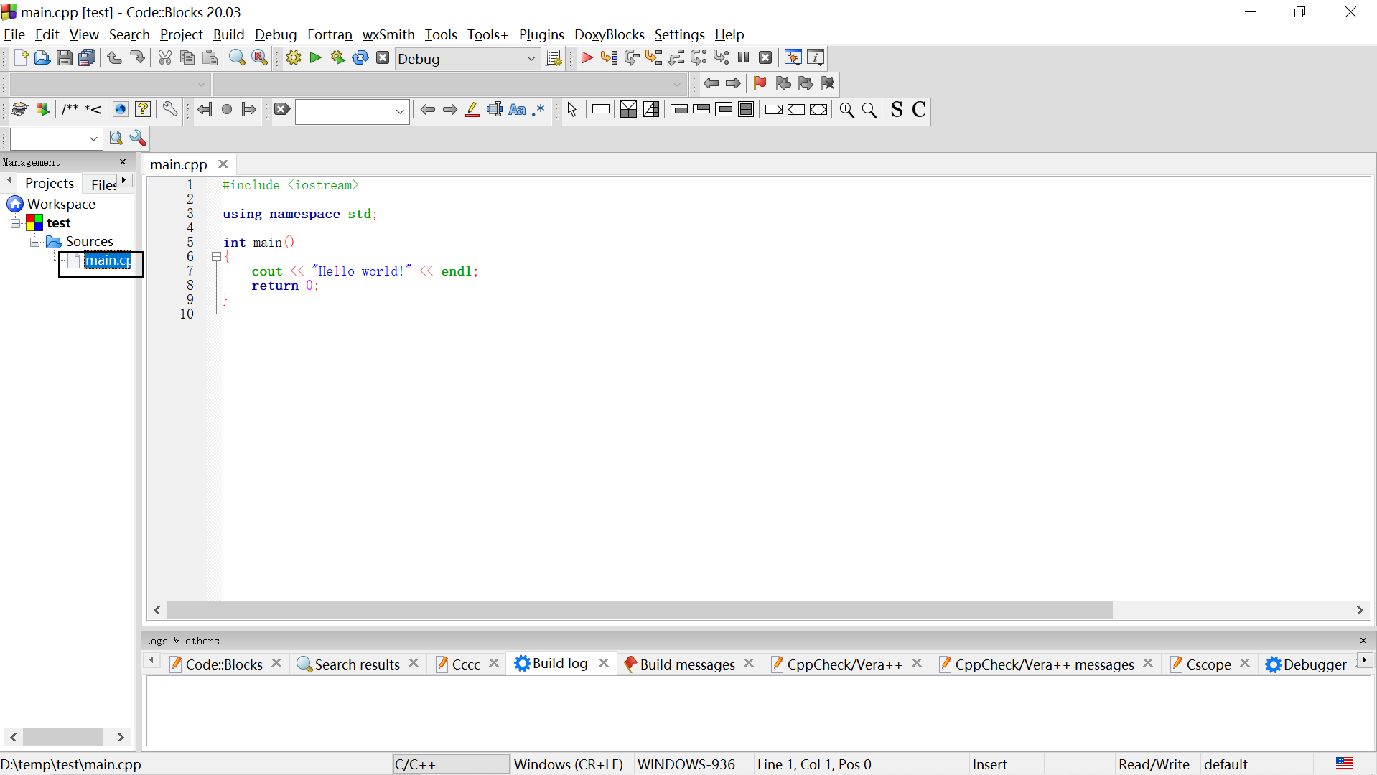The image size is (1377, 775).
Task: Cut selection with scissors icon
Action: pyautogui.click(x=165, y=58)
